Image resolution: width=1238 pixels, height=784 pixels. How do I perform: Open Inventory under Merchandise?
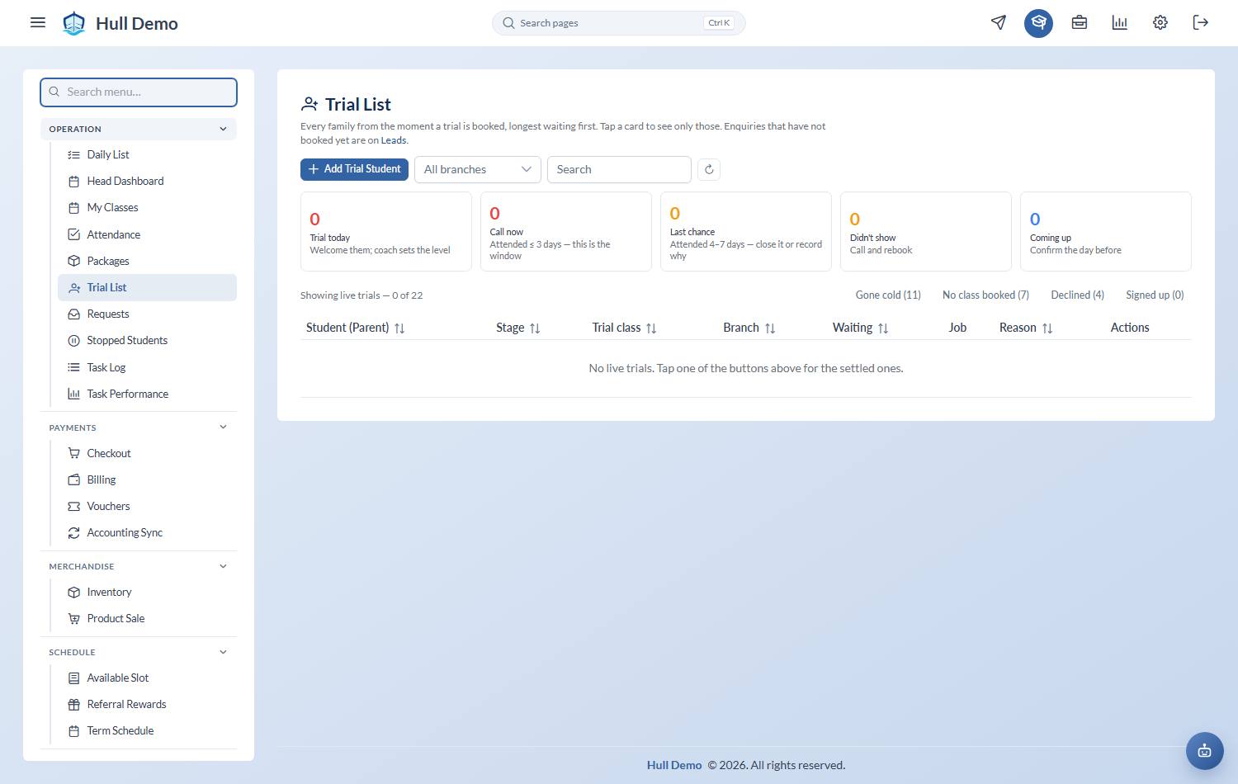[147, 592]
